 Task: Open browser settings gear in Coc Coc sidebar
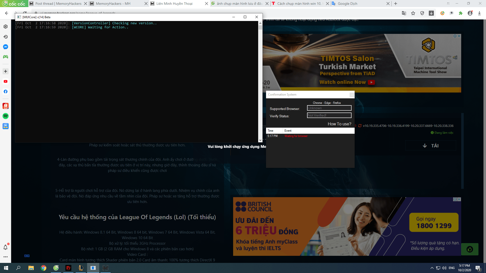[x=6, y=27]
